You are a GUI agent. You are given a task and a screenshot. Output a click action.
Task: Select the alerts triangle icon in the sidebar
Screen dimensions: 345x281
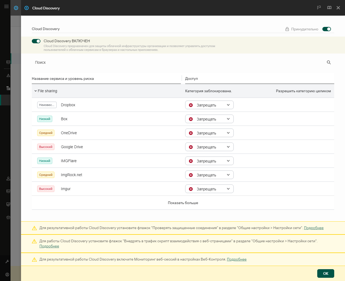pos(8,75)
